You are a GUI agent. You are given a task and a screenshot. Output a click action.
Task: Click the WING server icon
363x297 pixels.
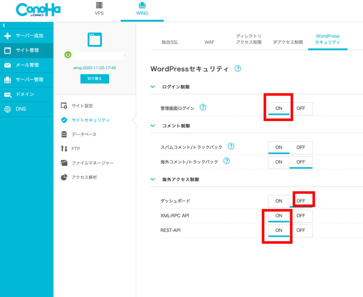pyautogui.click(x=142, y=5)
